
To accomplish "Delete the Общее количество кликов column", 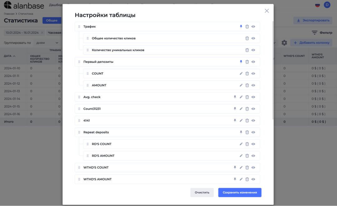I will pyautogui.click(x=247, y=38).
